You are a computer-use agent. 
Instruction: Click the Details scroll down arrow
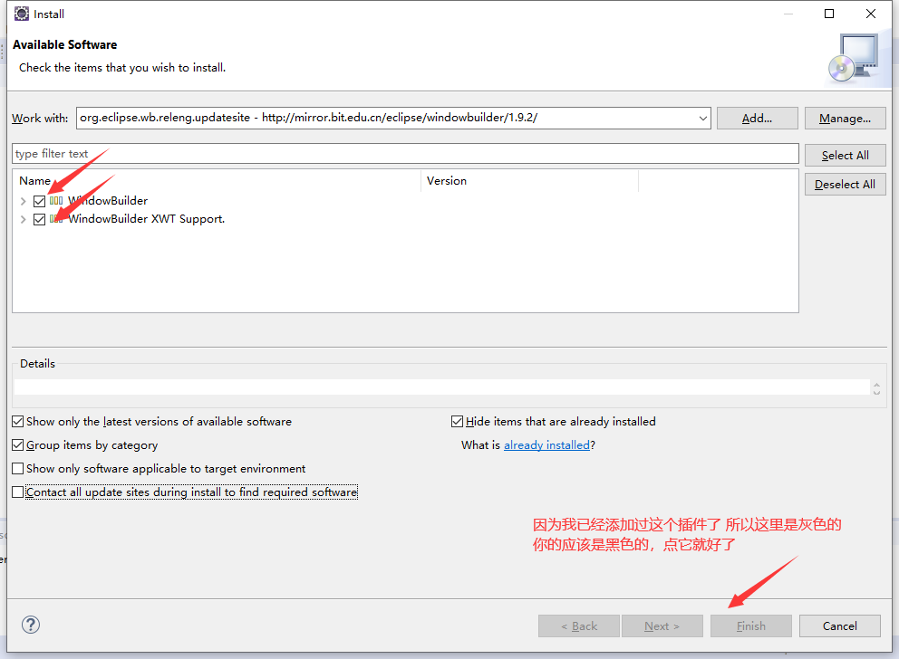(876, 392)
